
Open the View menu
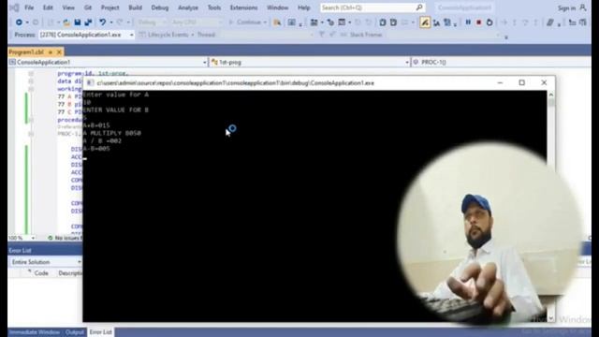coord(68,7)
